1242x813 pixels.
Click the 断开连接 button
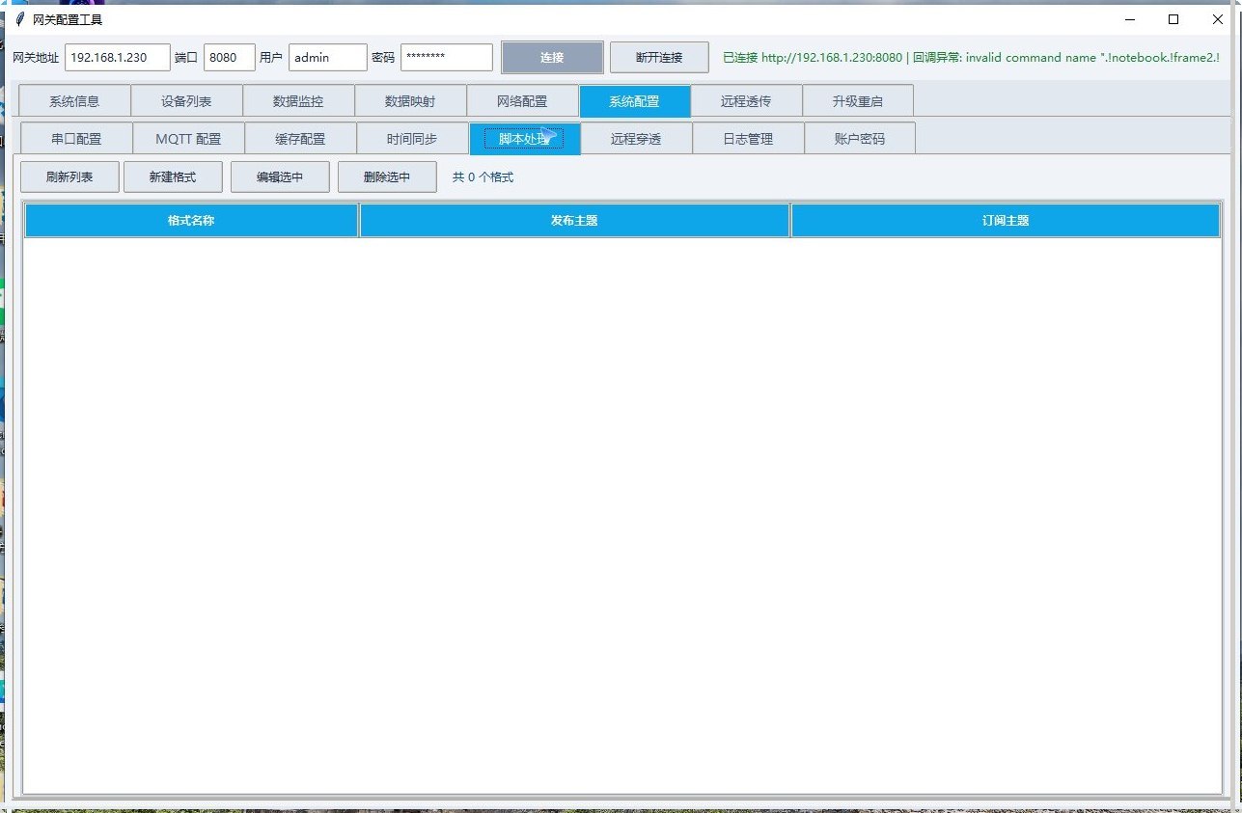click(x=659, y=57)
